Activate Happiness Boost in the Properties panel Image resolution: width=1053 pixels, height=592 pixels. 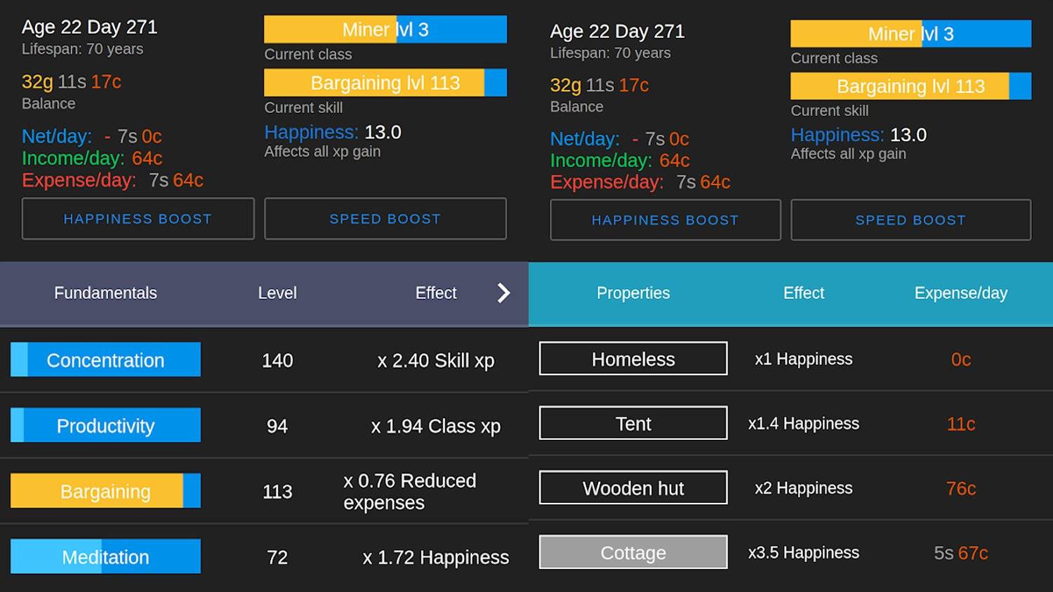(x=665, y=220)
